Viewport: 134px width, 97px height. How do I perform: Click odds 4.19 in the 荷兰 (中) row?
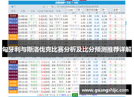pyautogui.click(x=97, y=23)
